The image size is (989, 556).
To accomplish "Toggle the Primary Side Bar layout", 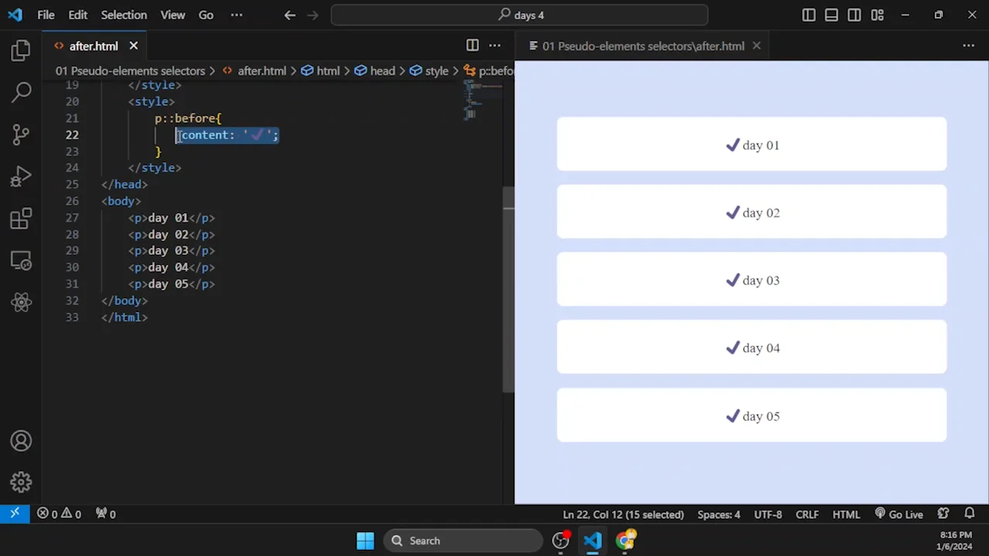I will [x=809, y=15].
